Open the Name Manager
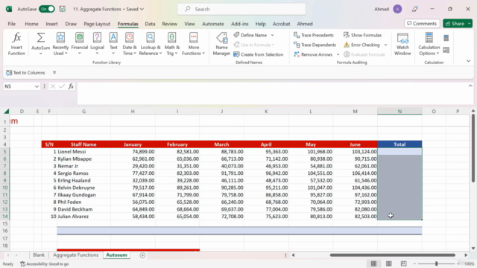This screenshot has height=268, width=477. (221, 44)
